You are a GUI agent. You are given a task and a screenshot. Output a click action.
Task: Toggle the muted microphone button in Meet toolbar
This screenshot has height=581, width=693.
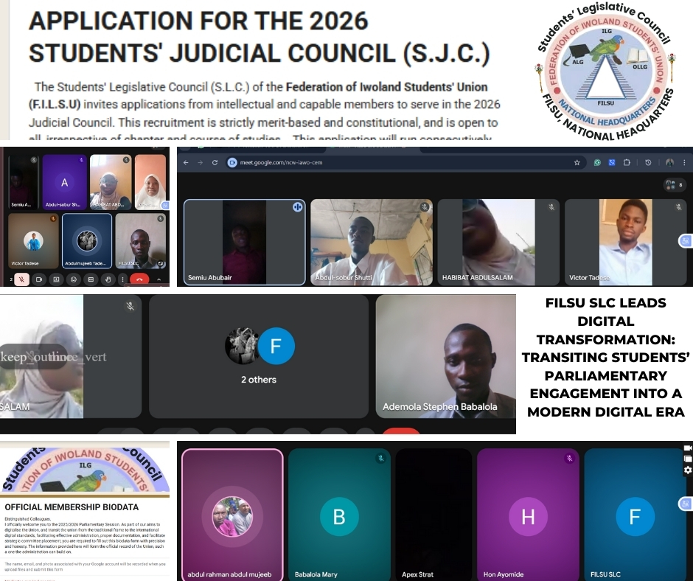pos(21,279)
